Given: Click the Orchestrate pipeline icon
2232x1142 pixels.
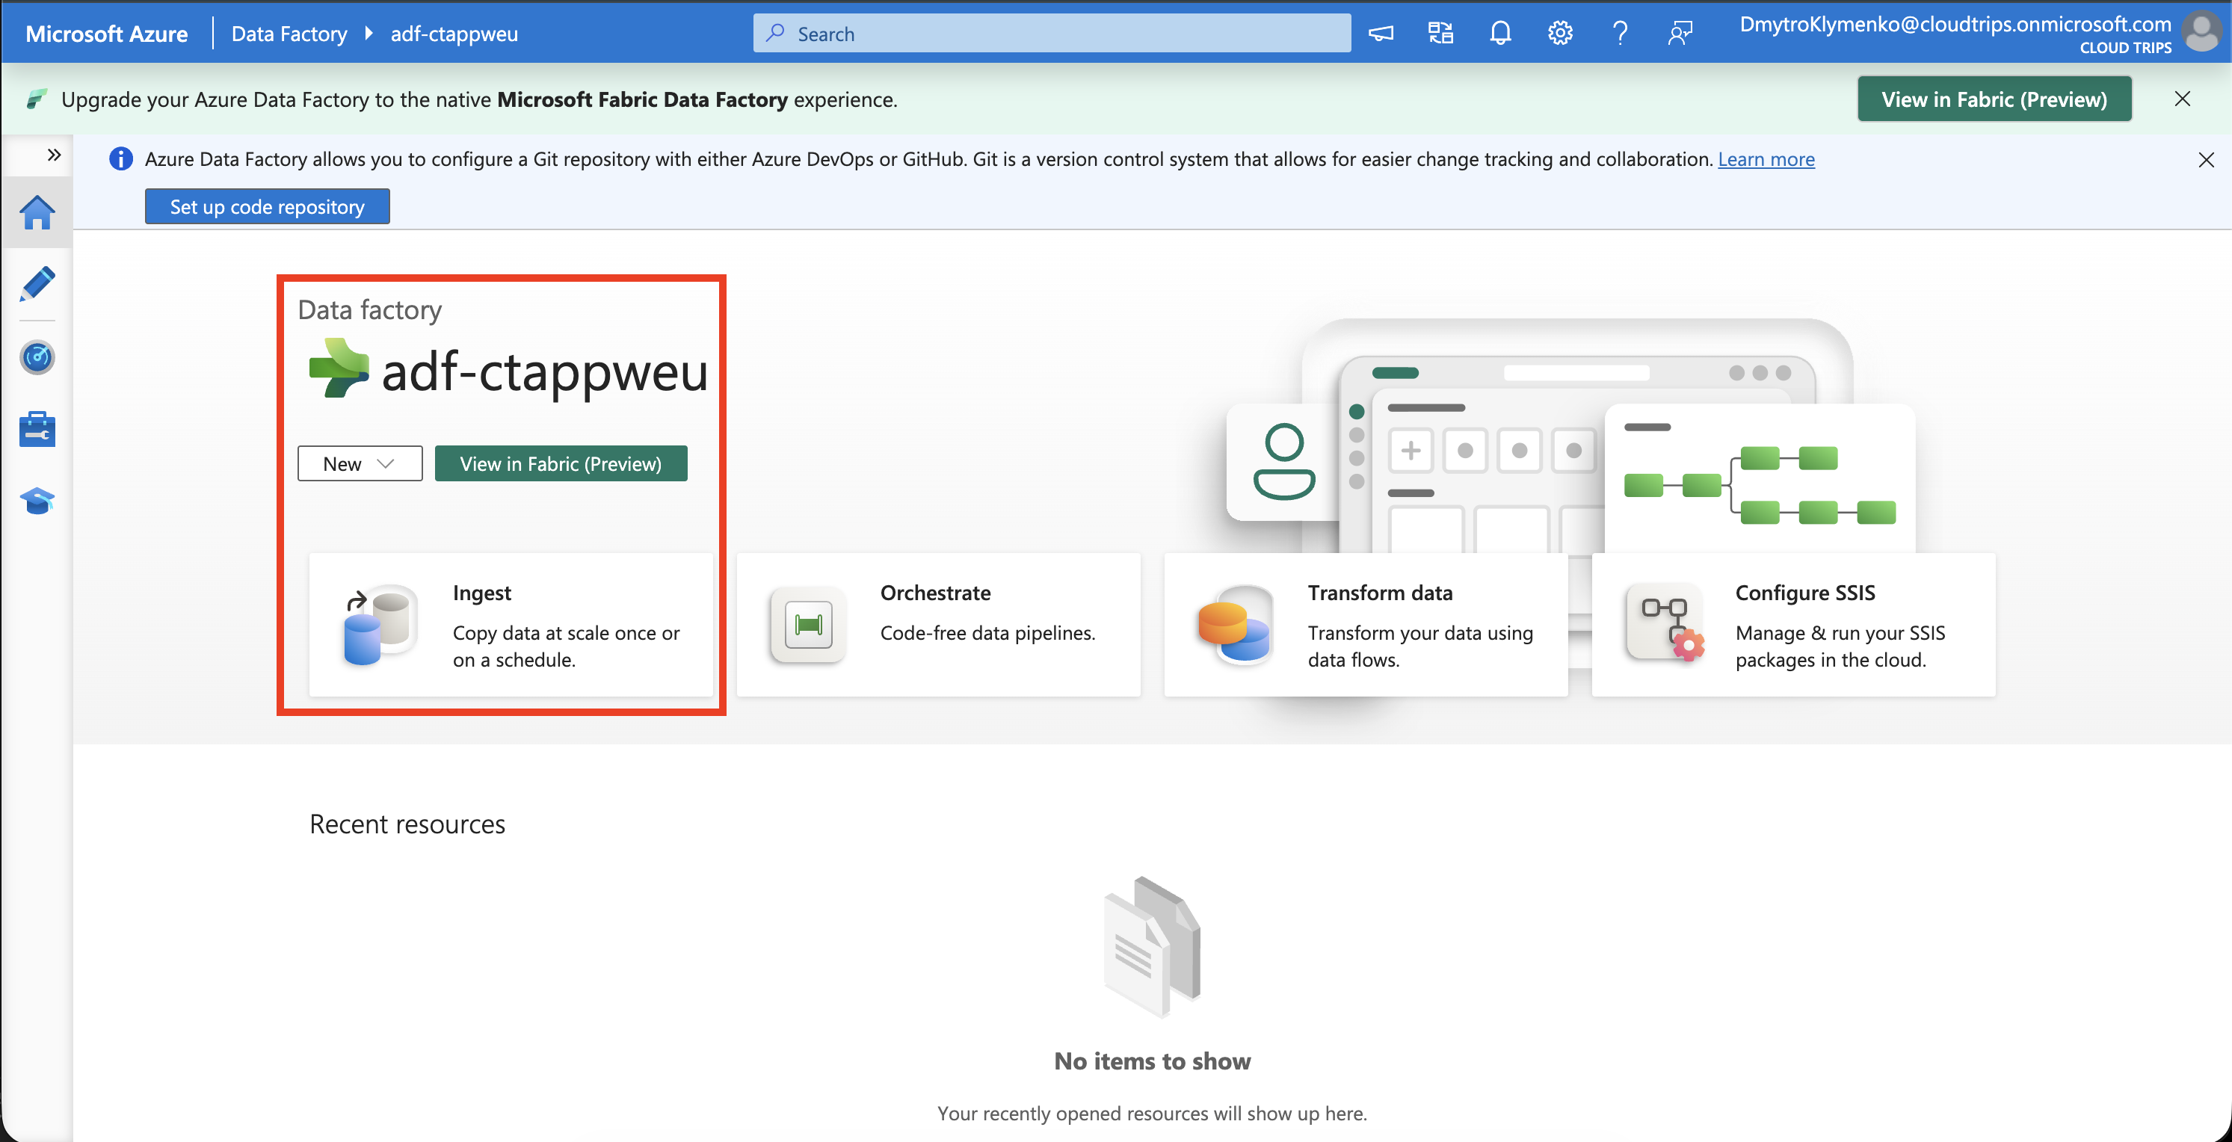Looking at the screenshot, I should (x=807, y=625).
